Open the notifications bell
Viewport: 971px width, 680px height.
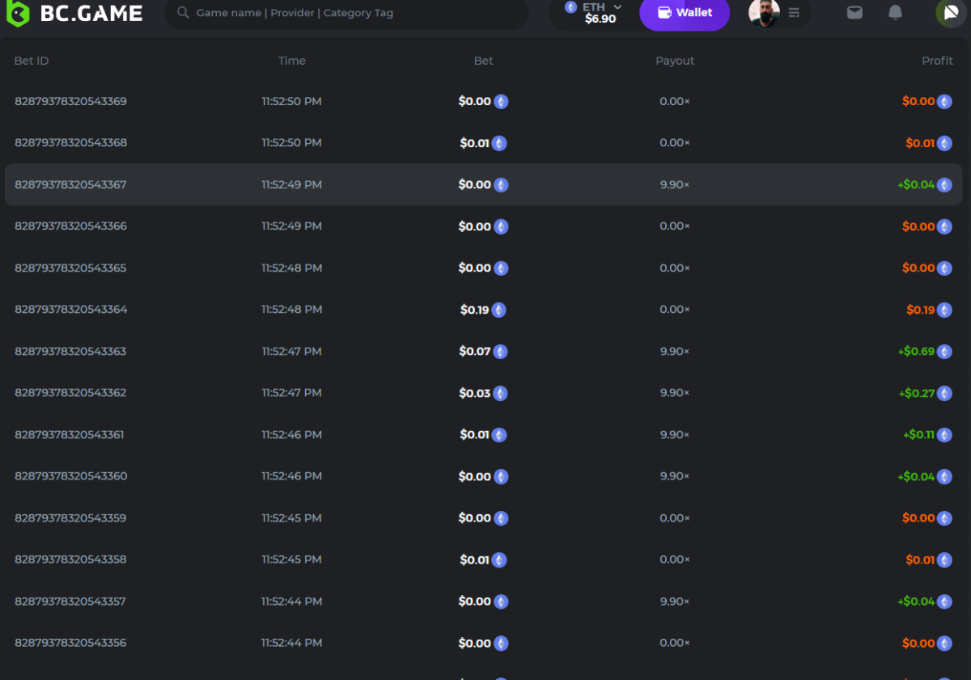tap(895, 12)
